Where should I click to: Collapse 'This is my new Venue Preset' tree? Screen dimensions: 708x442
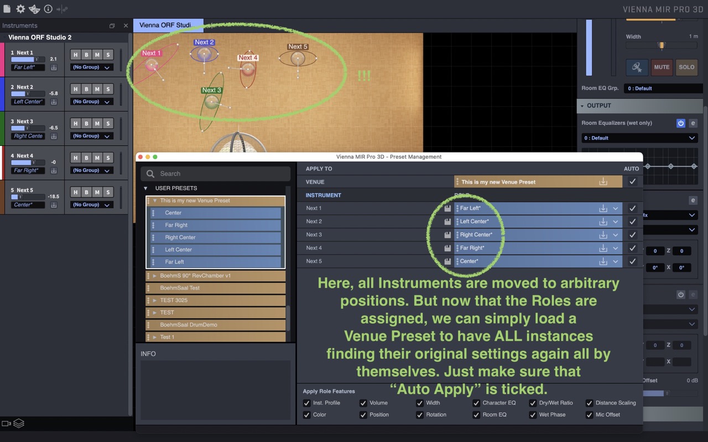[x=155, y=201]
